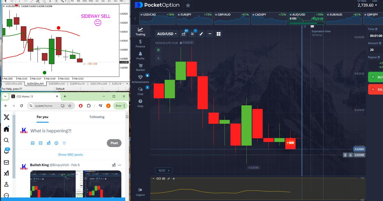This screenshot has height=201, width=383.
Task: Open Achievements in Pocket Option sidebar
Action: (140, 79)
